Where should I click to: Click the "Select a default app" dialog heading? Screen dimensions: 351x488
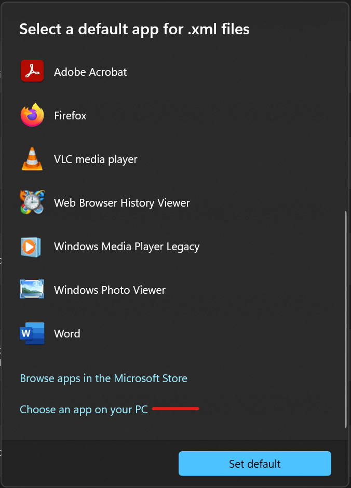tap(134, 29)
